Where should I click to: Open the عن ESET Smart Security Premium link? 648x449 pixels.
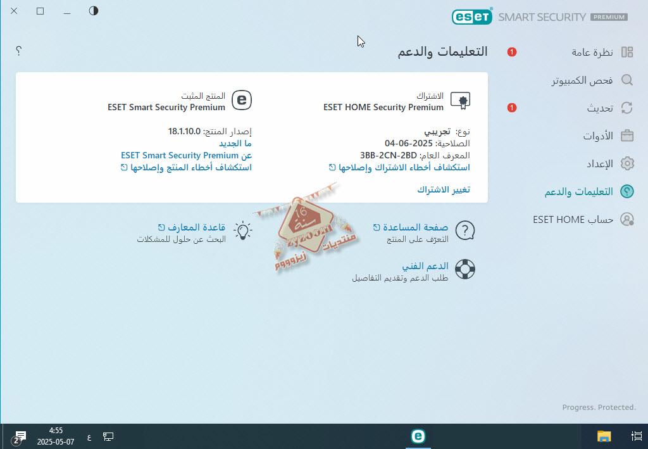[x=187, y=155]
